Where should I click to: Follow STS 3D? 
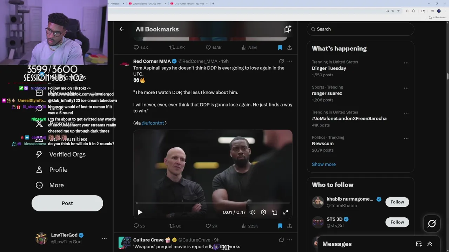click(x=397, y=222)
